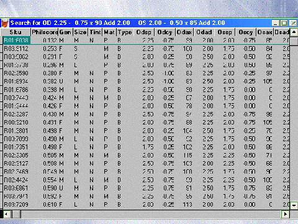Viewport: 298px width, 224px height.
Task: Click Osax value 71 in the 0.505 row
Action: coord(269,156)
